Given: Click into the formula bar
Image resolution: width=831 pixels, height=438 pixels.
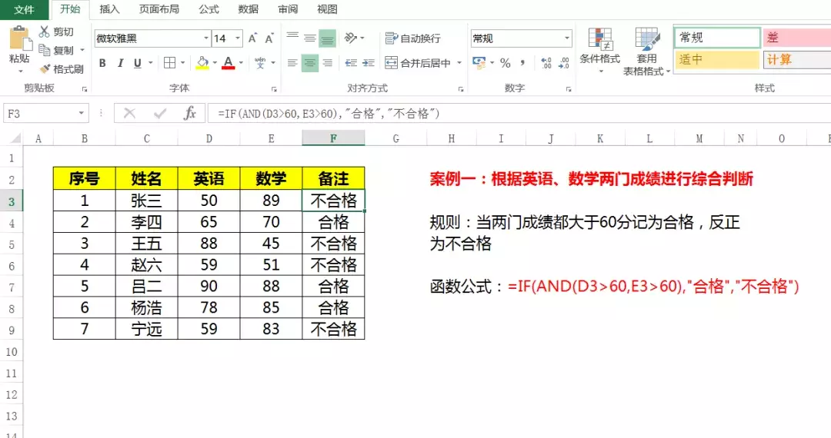Looking at the screenshot, I should (x=519, y=113).
